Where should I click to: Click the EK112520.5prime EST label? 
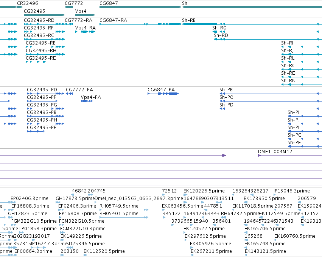[104, 251]
